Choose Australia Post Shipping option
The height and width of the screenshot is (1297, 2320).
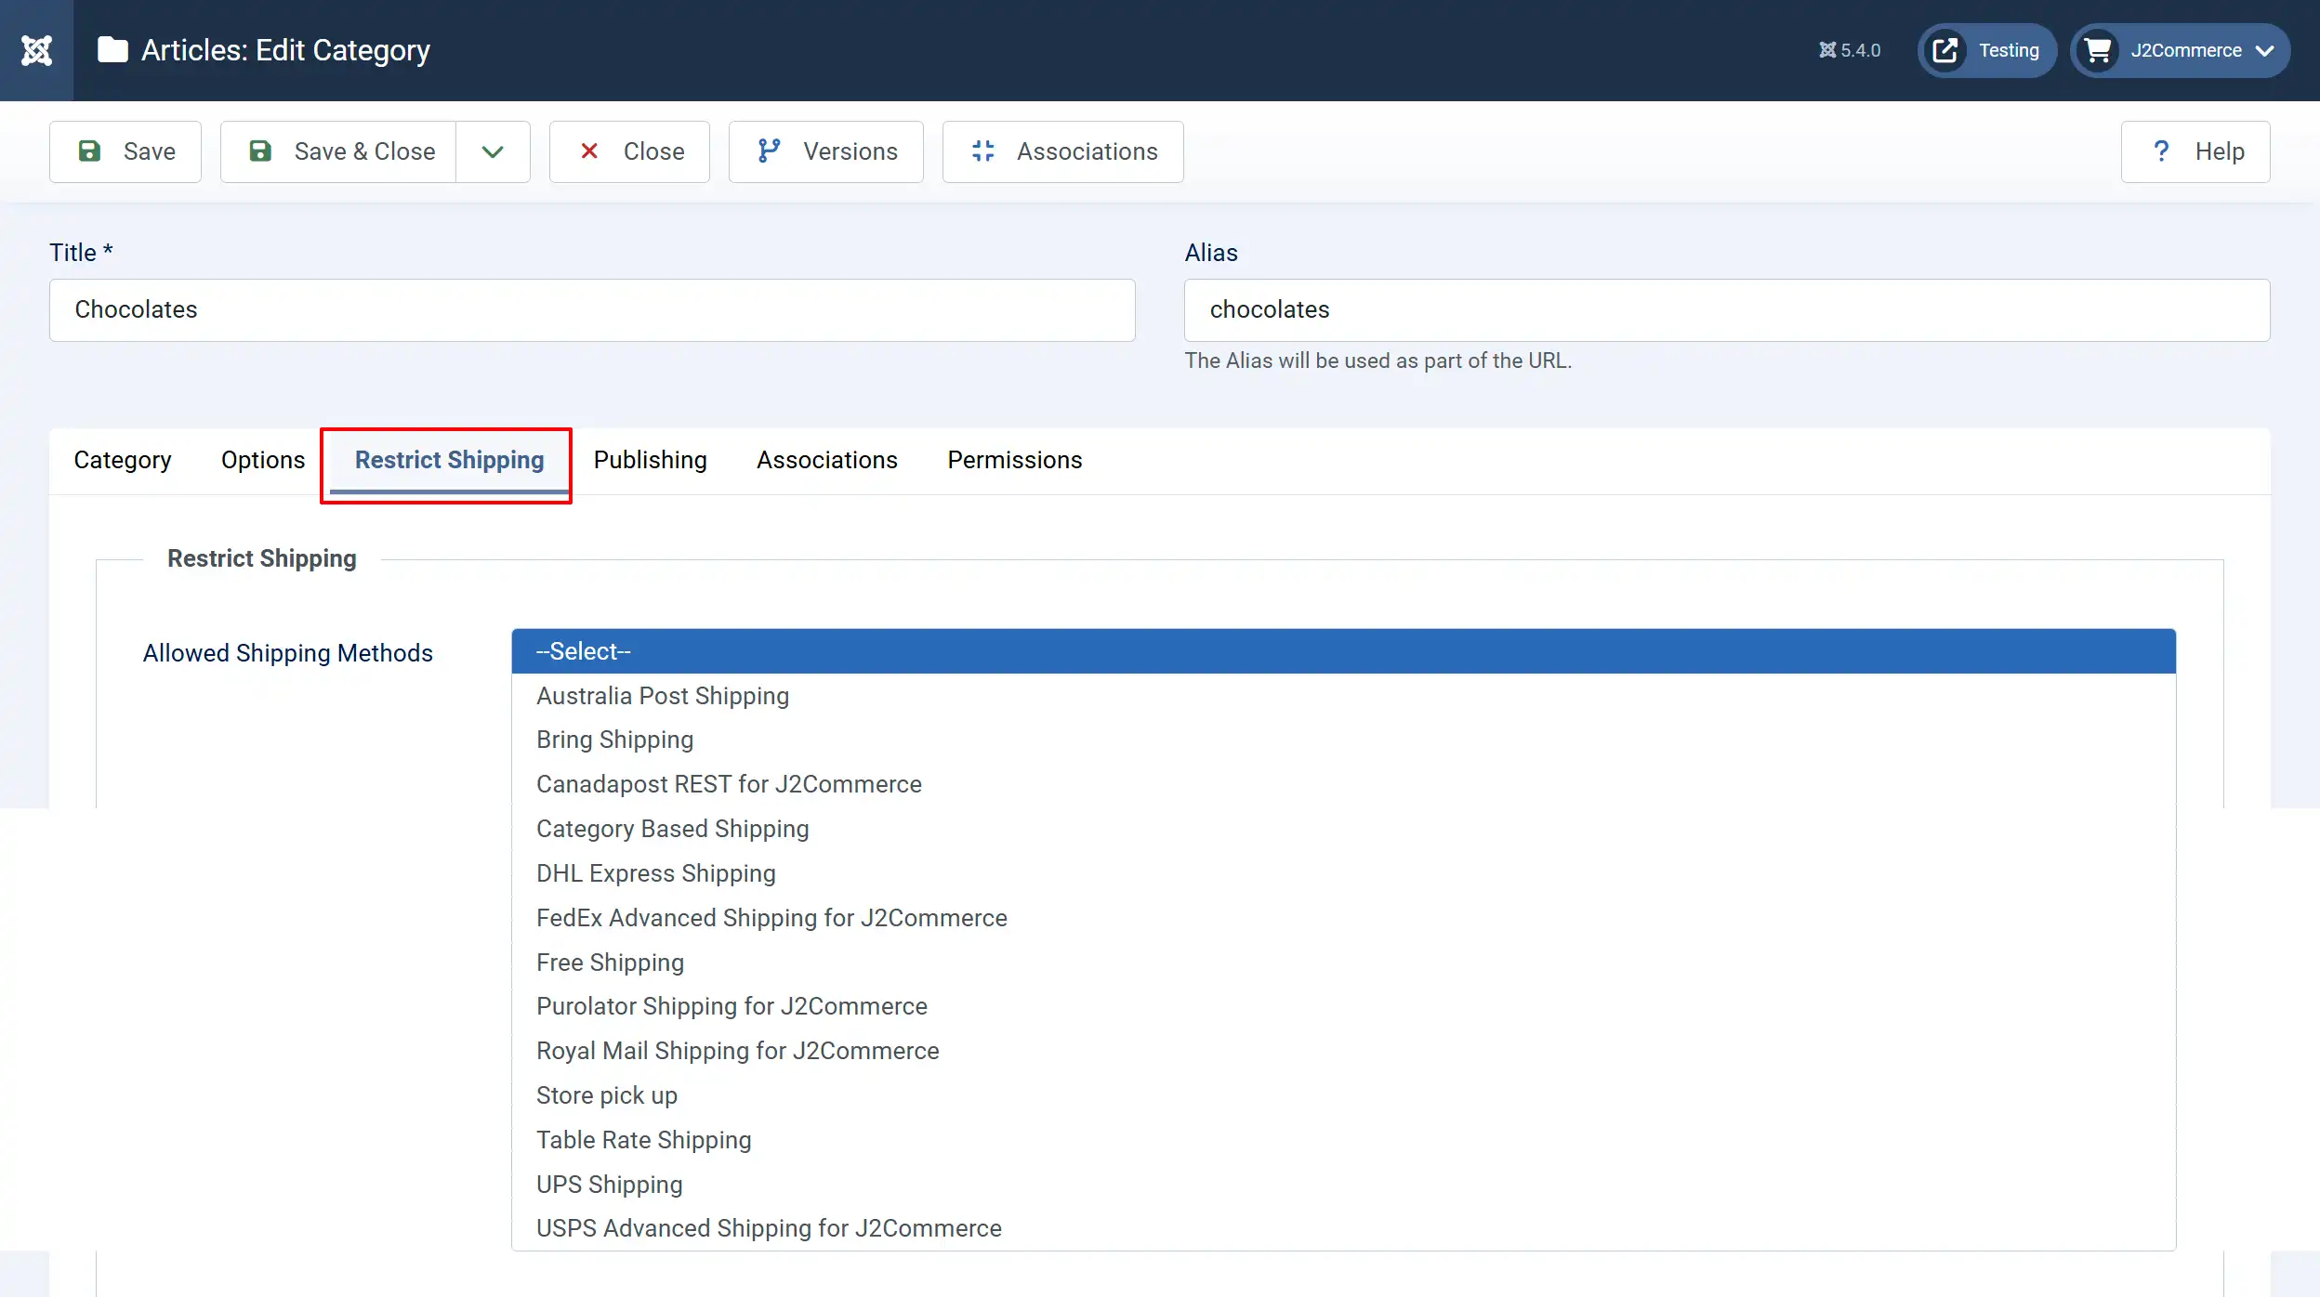click(1344, 696)
